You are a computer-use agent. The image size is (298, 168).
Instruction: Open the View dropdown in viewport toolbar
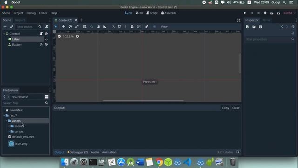(x=164, y=27)
